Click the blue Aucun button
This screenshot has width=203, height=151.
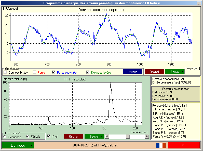tap(133, 72)
